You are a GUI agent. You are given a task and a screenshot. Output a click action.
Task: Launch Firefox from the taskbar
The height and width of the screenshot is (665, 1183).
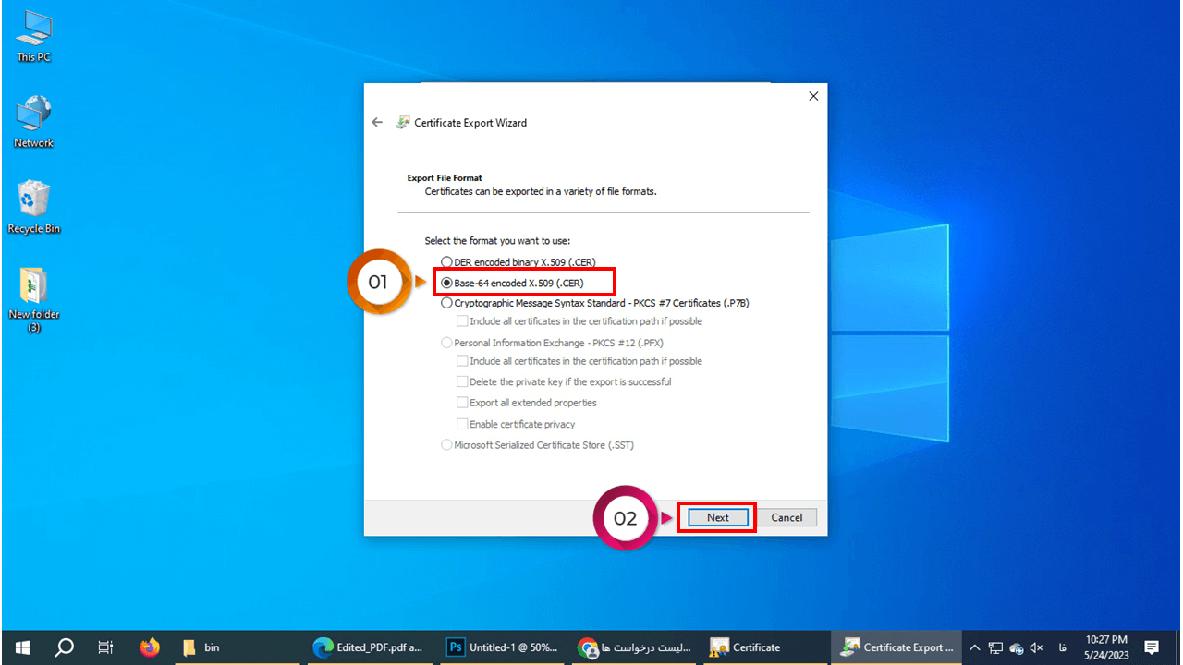tap(150, 647)
